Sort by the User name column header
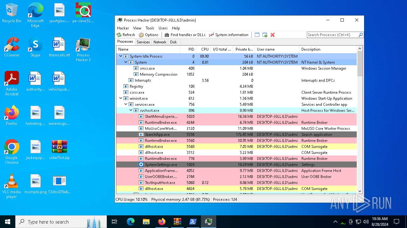 tap(277, 49)
